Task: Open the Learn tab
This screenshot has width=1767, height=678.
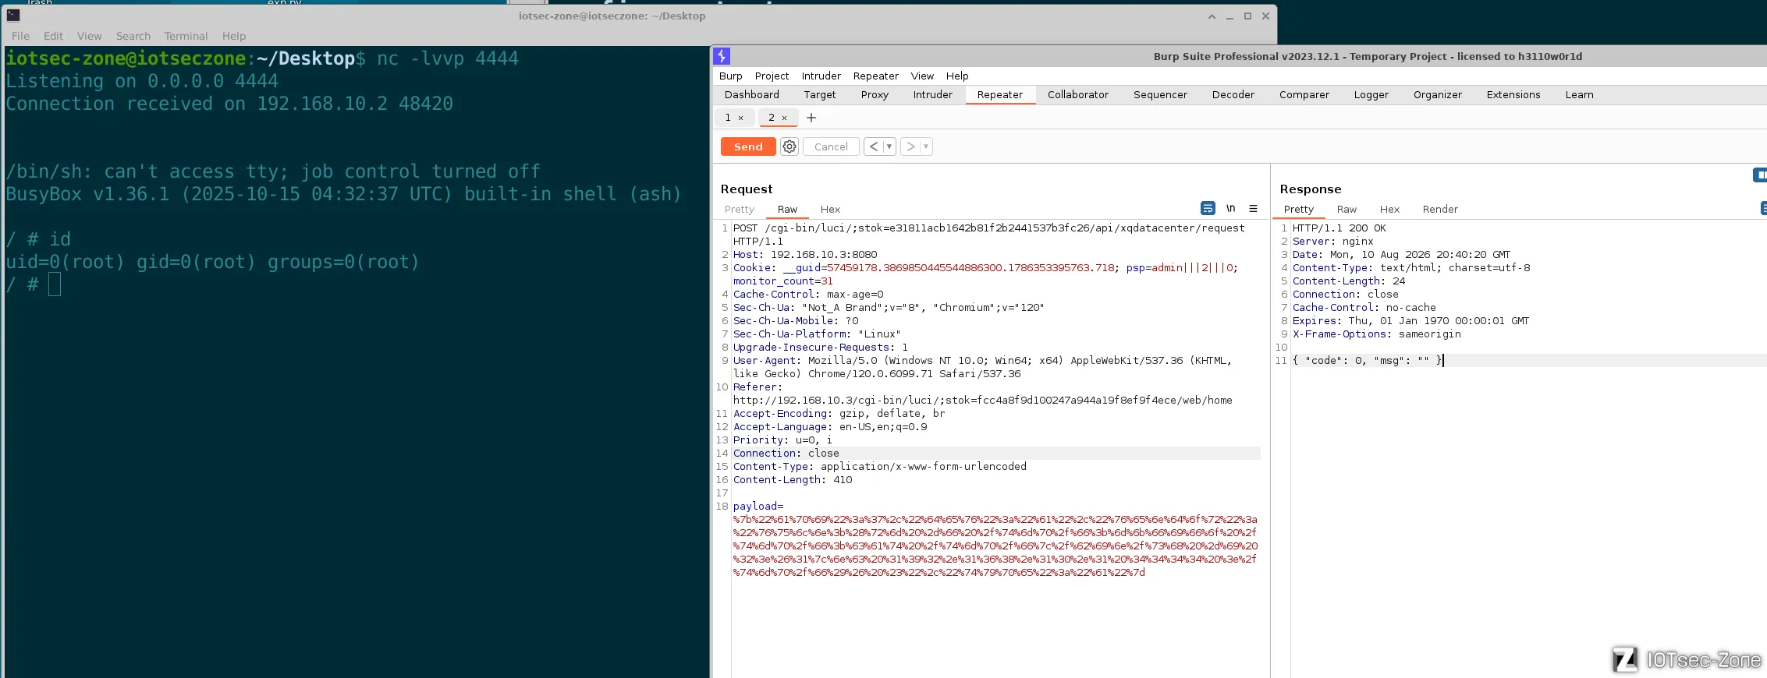Action: (x=1580, y=95)
